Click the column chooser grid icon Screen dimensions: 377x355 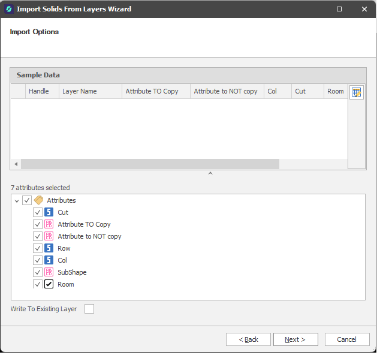[x=357, y=92]
